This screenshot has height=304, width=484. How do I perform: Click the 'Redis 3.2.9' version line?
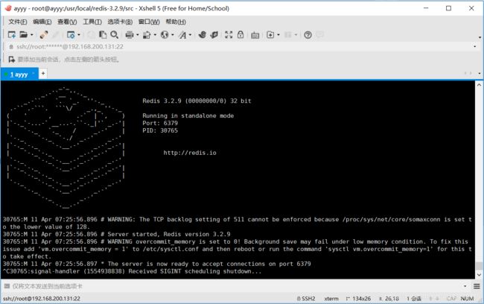click(x=197, y=101)
